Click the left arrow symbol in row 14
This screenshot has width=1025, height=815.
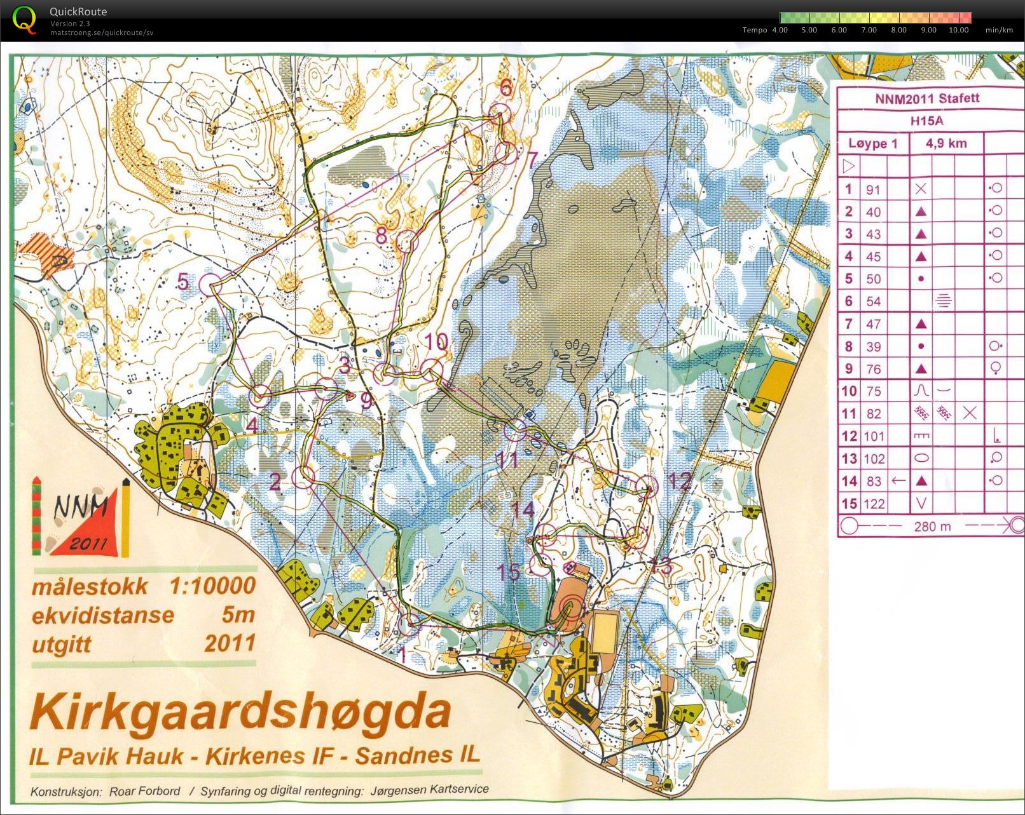click(x=898, y=481)
